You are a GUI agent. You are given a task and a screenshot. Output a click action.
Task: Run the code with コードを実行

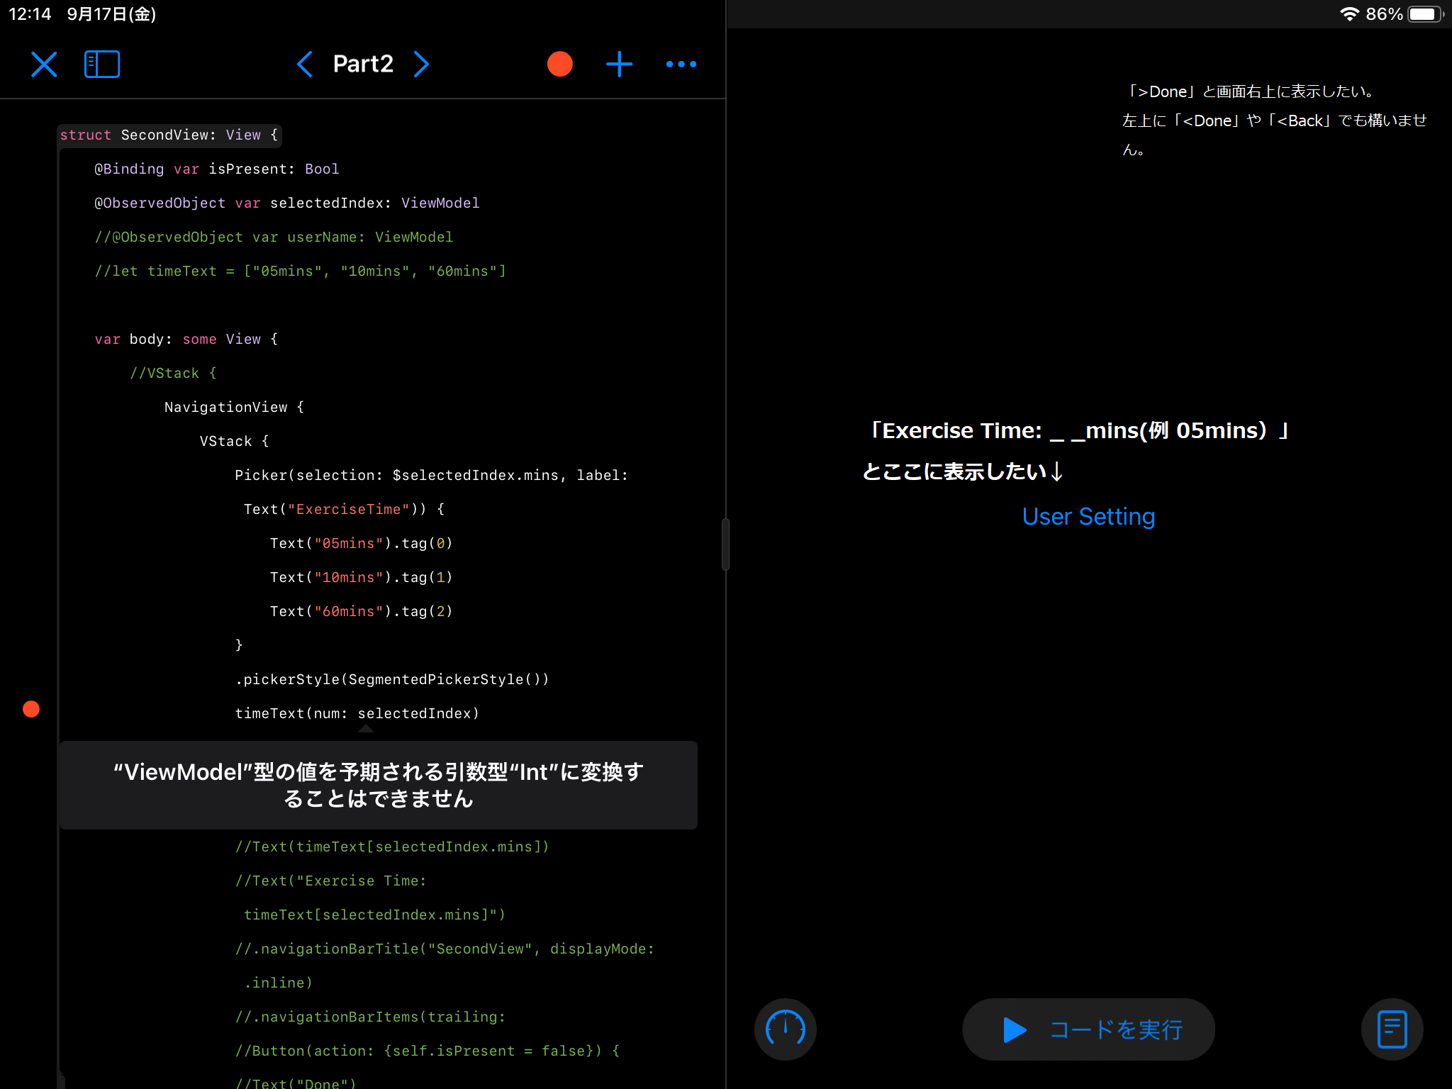pos(1088,1029)
